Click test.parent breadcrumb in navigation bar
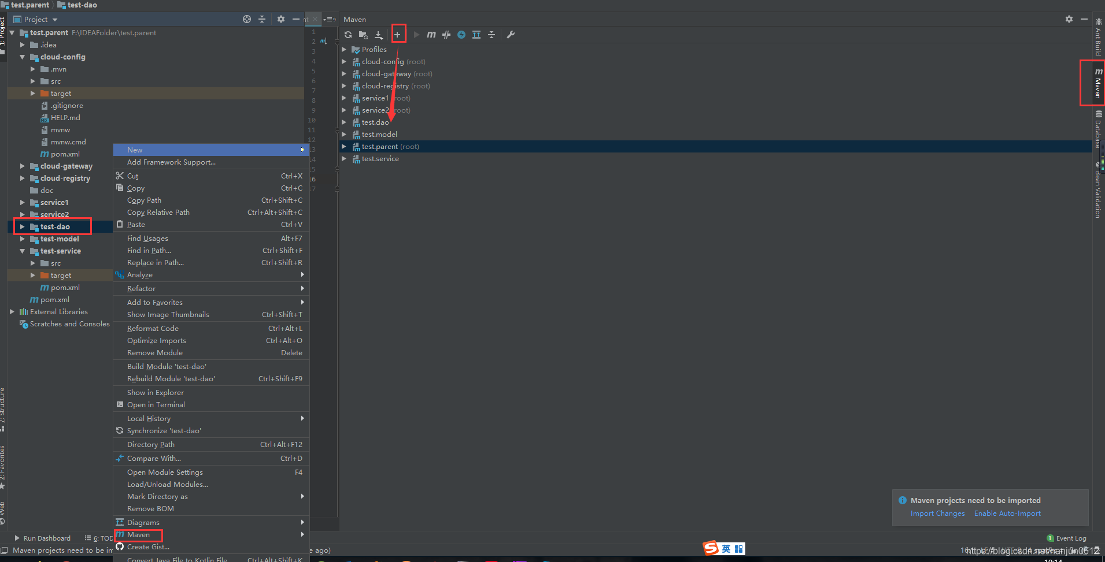Image resolution: width=1105 pixels, height=562 pixels. (30, 5)
